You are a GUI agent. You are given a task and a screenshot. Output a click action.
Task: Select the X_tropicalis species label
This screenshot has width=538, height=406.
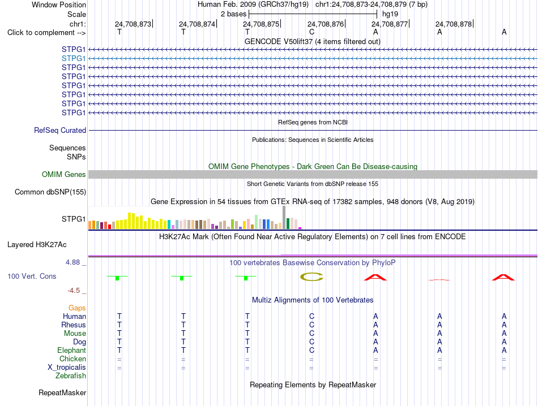(x=67, y=368)
